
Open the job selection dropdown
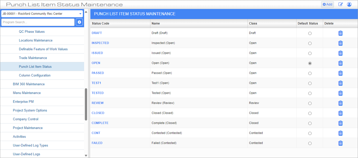pos(42,13)
